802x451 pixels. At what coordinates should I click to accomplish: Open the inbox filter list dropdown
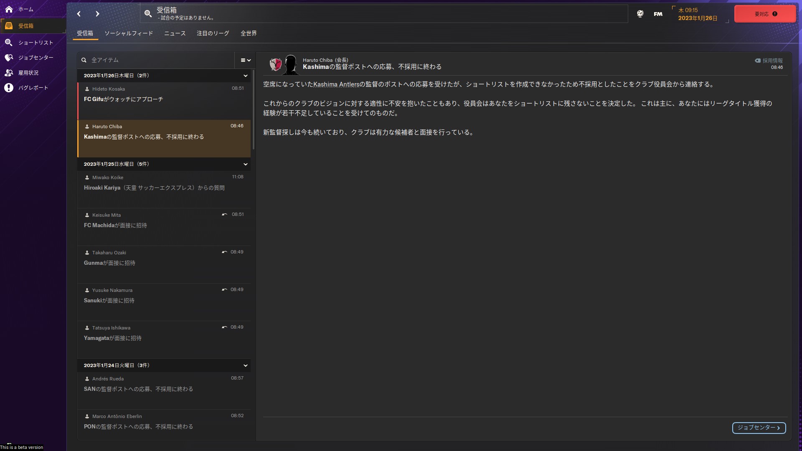(246, 60)
